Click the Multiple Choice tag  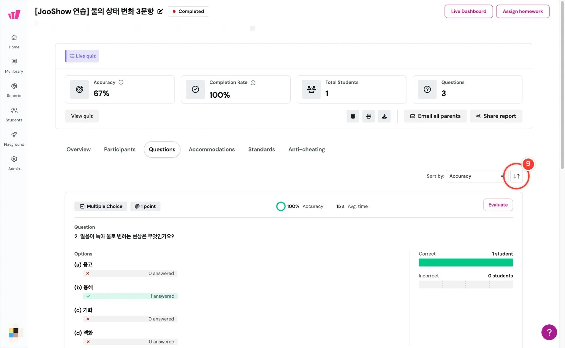pos(101,206)
